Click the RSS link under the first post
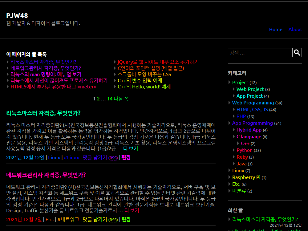This screenshot has height=231, width=308. (x=113, y=158)
